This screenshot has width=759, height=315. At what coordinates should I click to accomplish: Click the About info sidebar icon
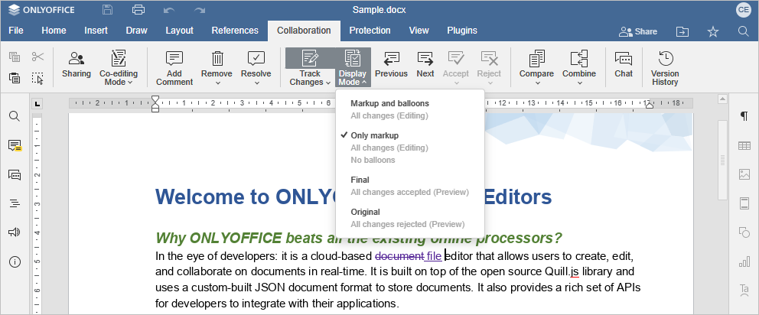point(15,262)
